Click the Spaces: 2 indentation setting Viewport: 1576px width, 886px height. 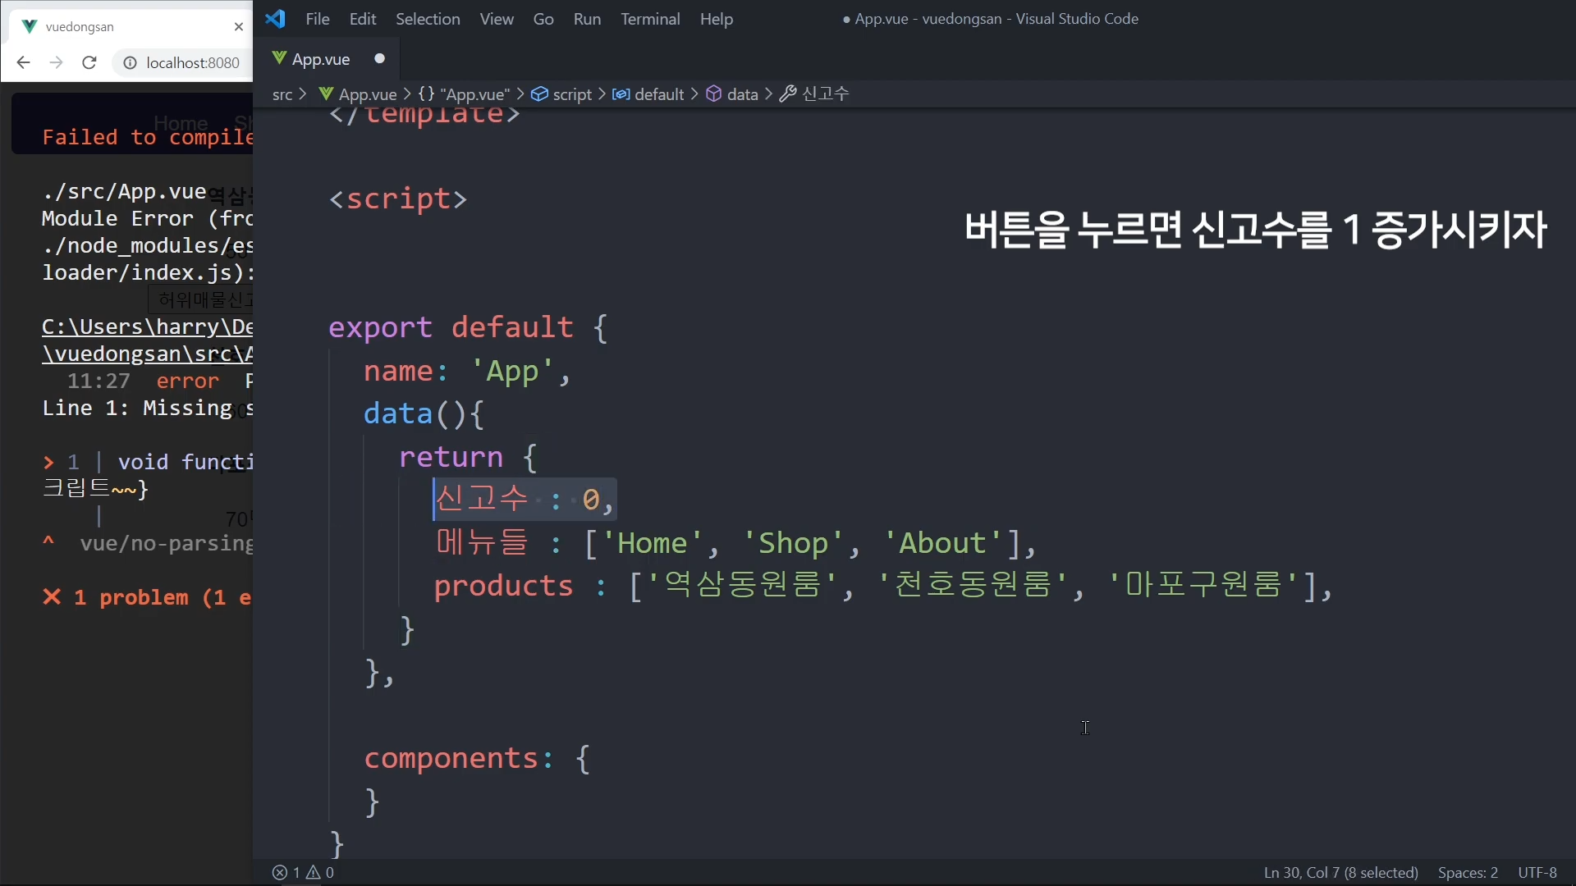1467,873
